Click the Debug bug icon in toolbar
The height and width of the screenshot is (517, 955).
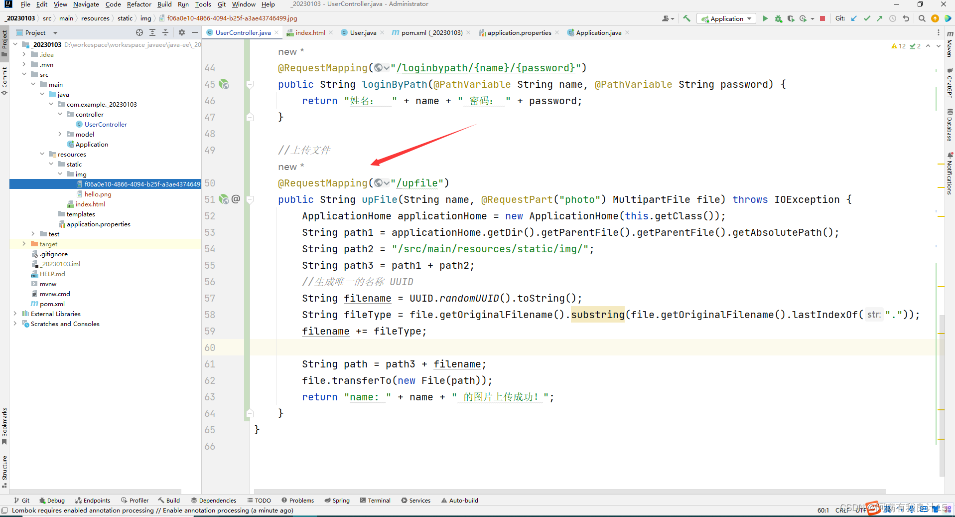tap(778, 18)
